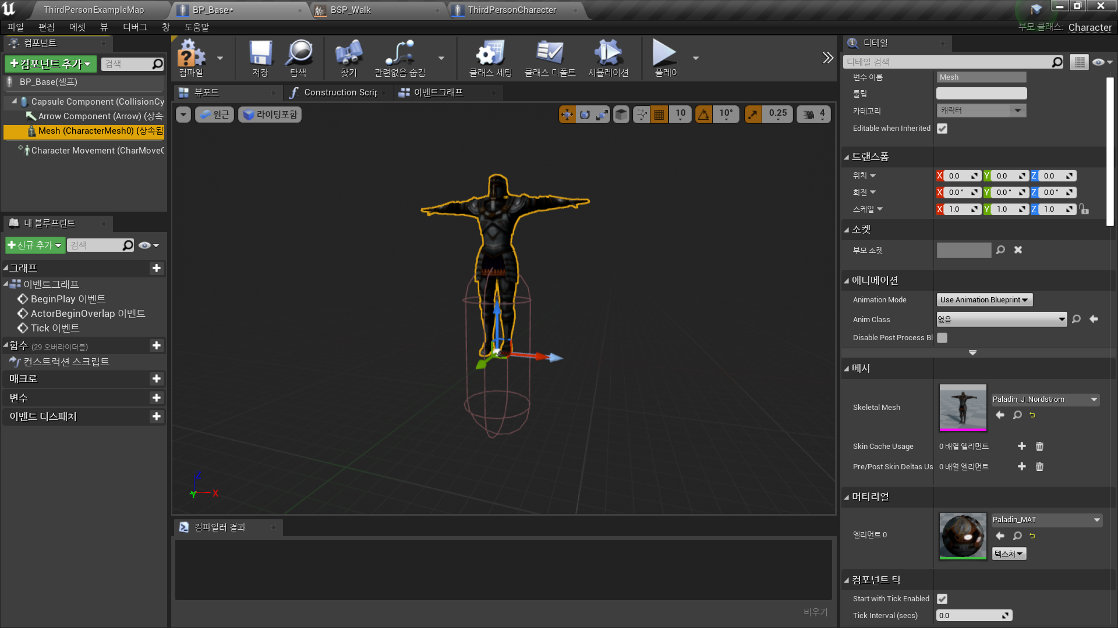Toggle grid snapping icon in viewport
Screen dimensions: 1118x628
point(659,115)
